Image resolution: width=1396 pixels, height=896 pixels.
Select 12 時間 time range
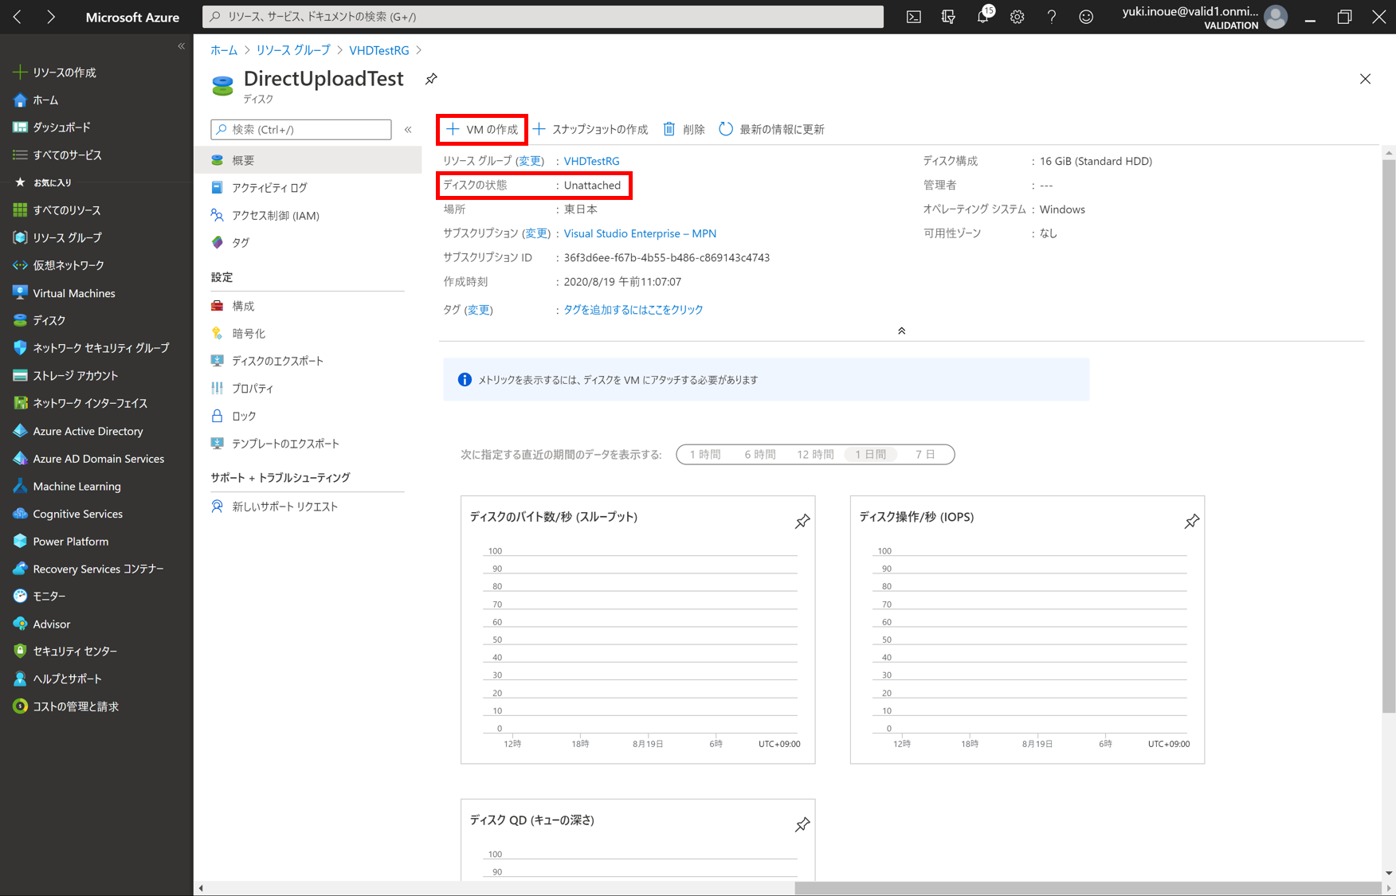(x=815, y=455)
